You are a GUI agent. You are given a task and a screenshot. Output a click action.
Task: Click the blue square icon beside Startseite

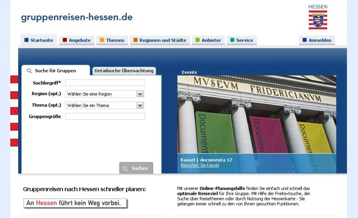click(26, 40)
